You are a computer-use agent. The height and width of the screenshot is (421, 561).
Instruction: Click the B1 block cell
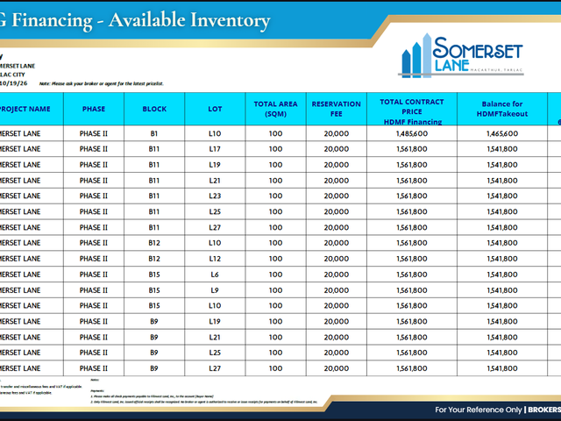tap(154, 133)
